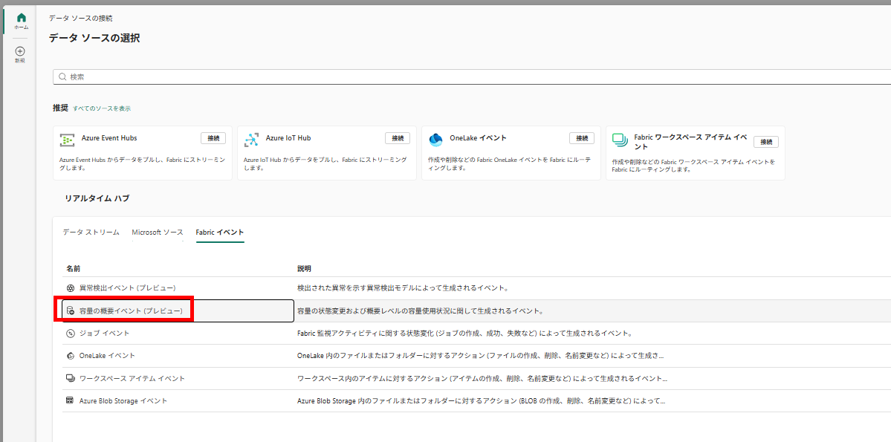This screenshot has width=891, height=442.
Task: Click the 説明 column header
Action: (x=304, y=268)
